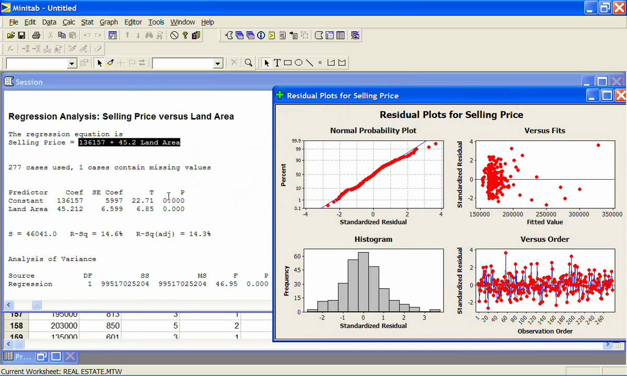Open the Tools menu

click(156, 22)
